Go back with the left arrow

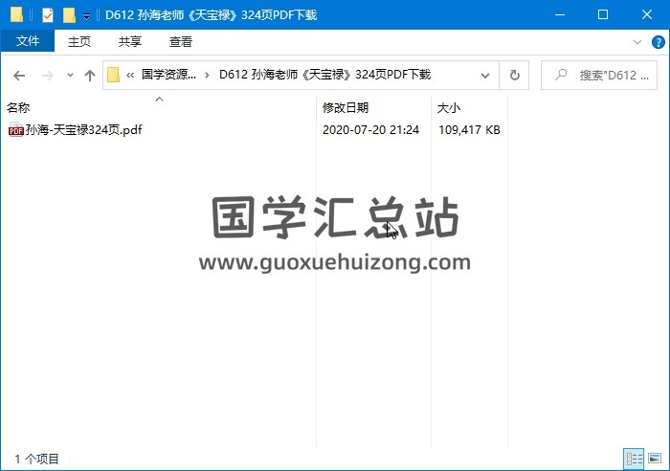(19, 76)
